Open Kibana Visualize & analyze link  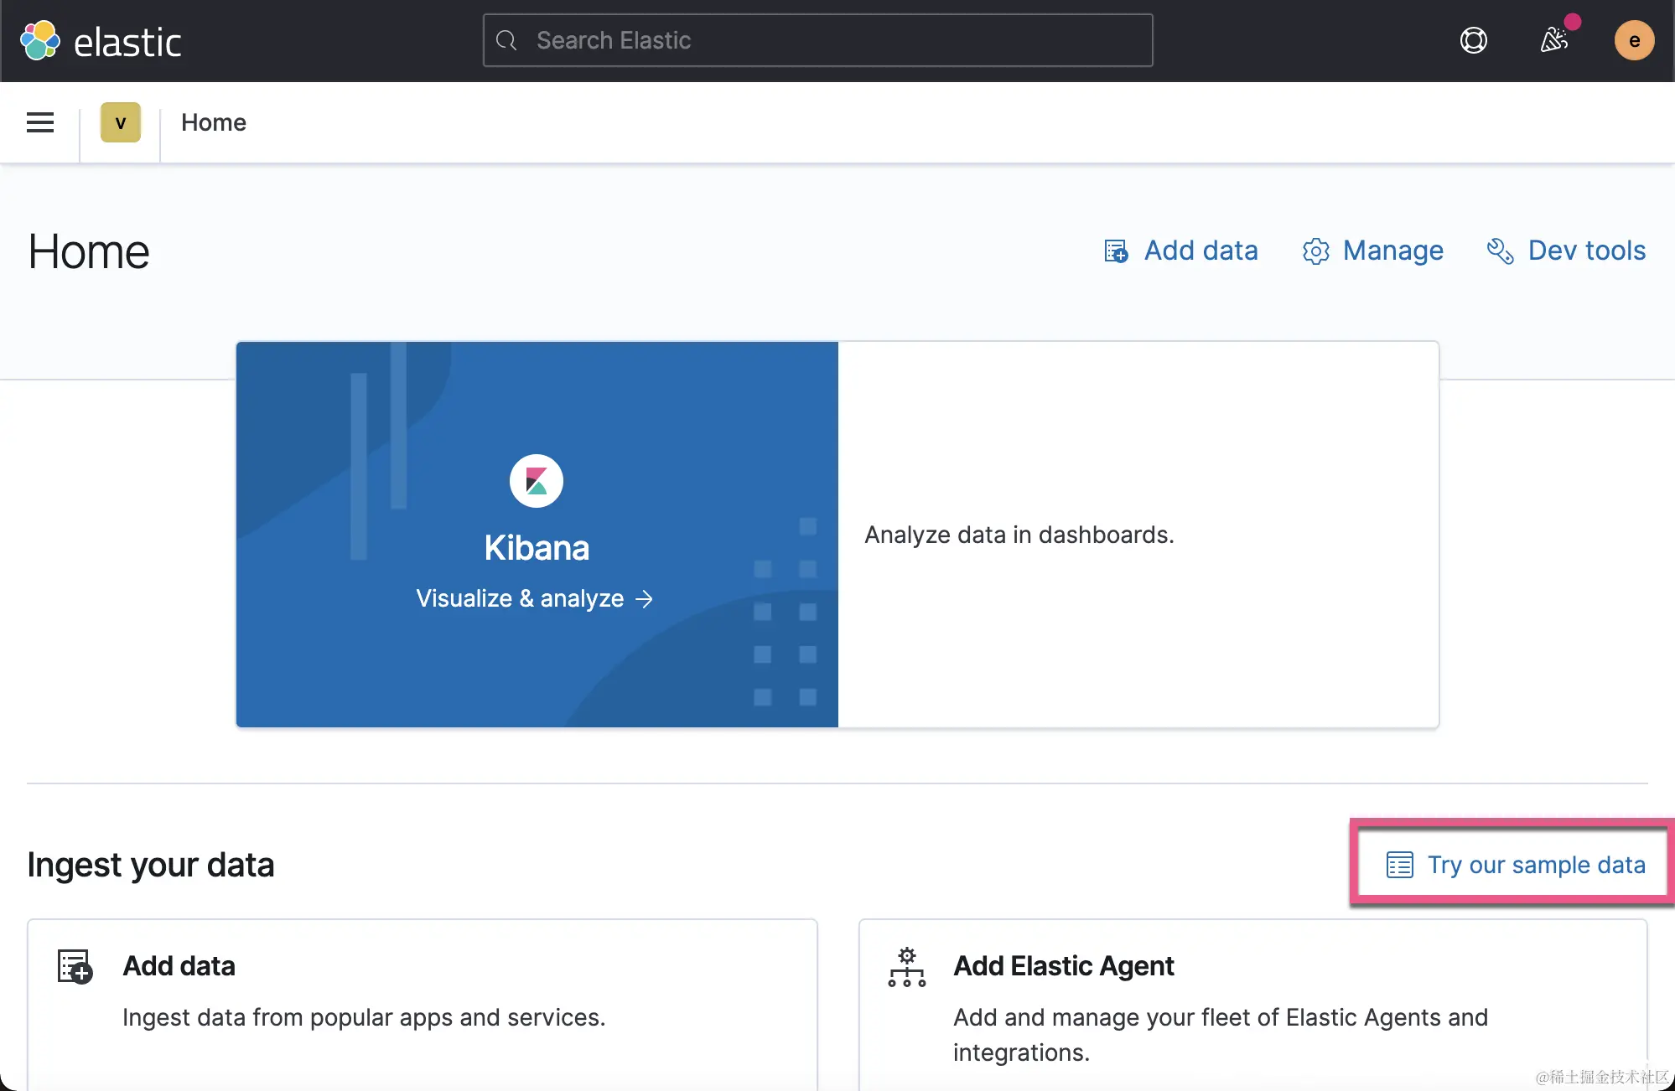click(534, 598)
